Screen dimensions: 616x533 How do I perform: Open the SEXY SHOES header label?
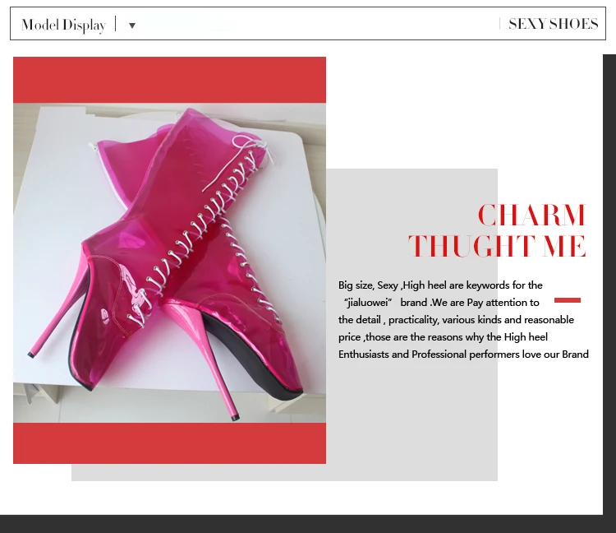tap(553, 24)
